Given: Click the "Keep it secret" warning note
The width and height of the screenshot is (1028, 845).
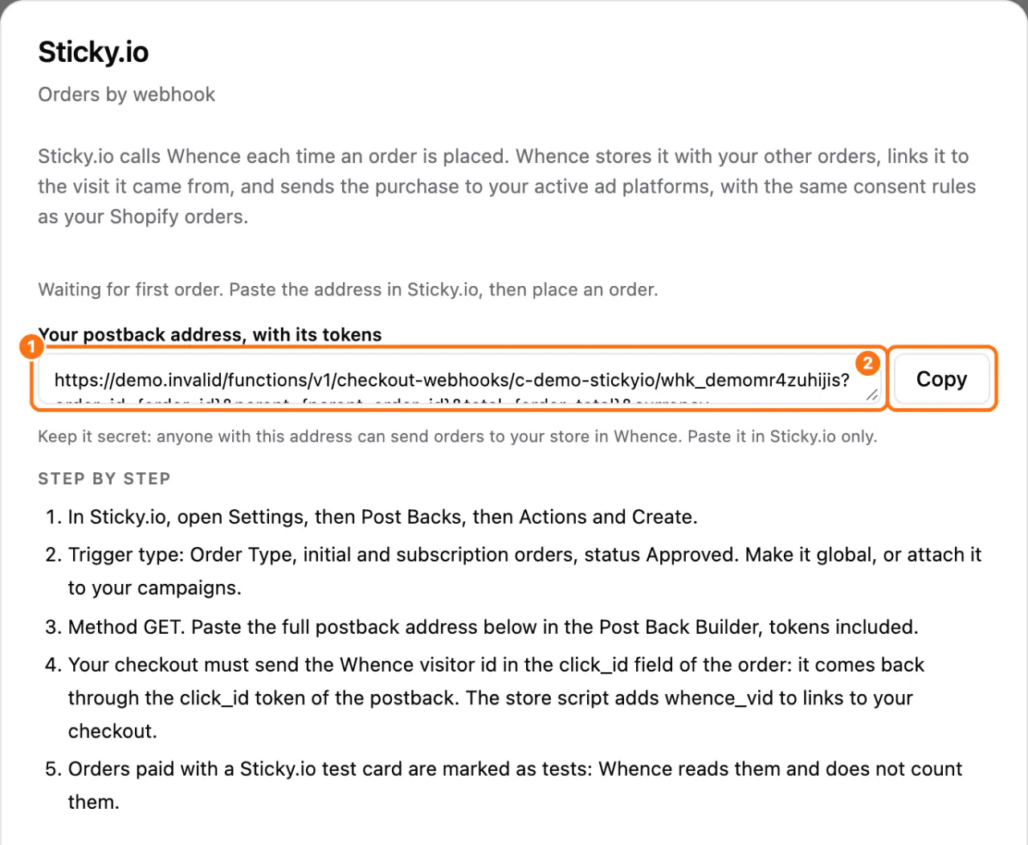Looking at the screenshot, I should click(x=457, y=437).
